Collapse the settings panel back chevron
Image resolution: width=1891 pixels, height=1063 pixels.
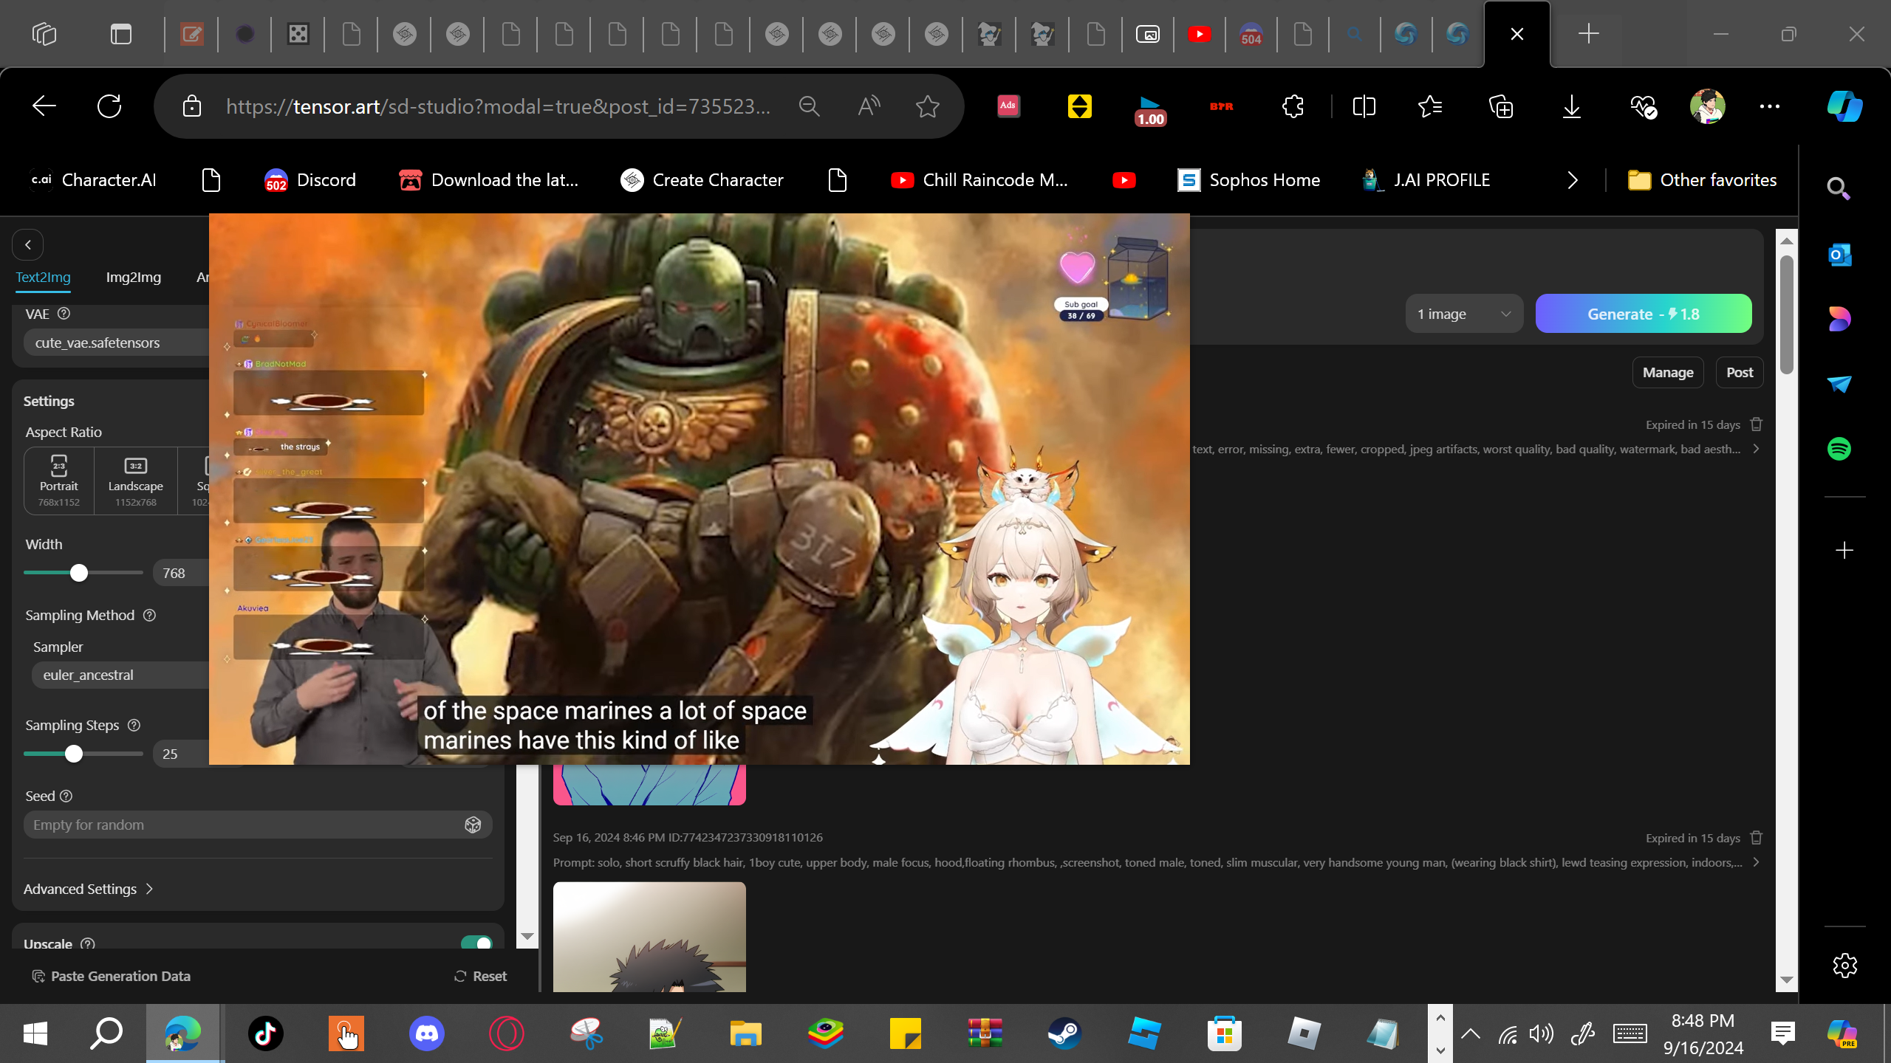tap(28, 245)
